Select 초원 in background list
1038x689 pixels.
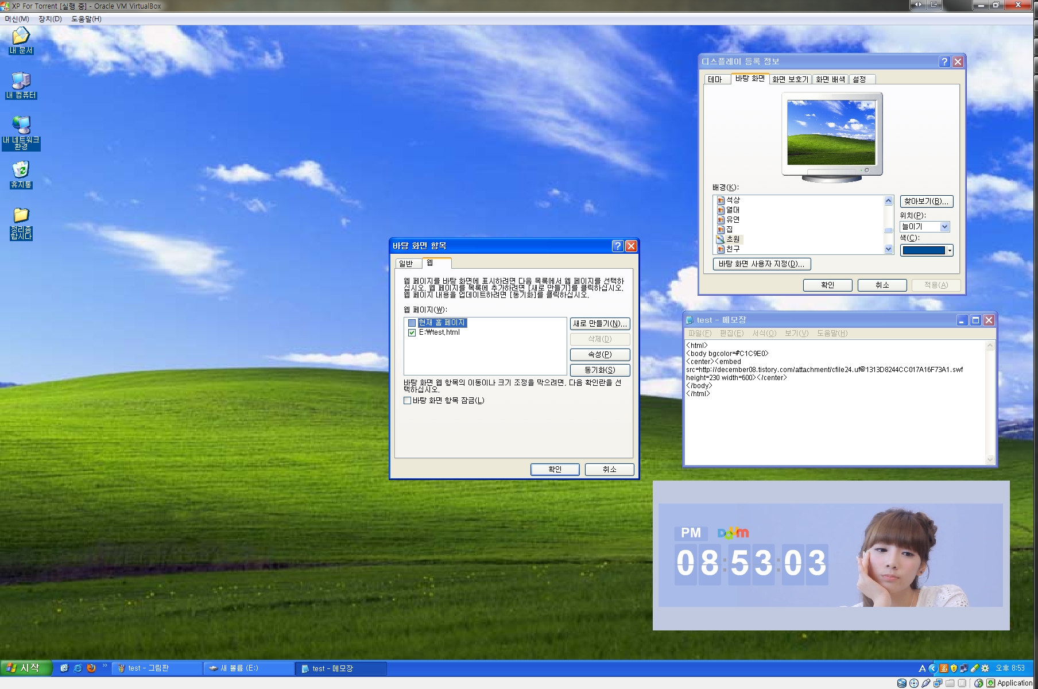(733, 239)
